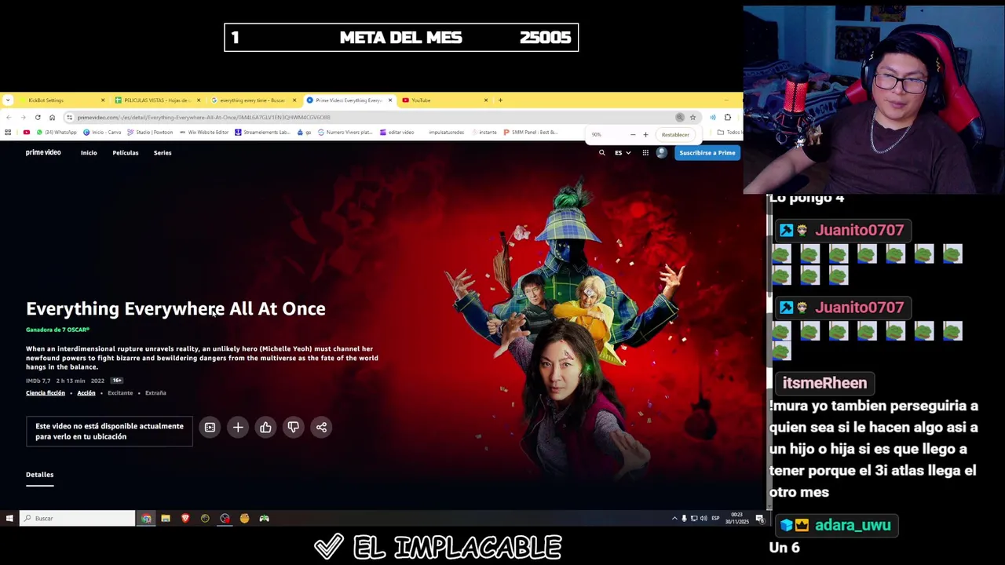Open the notification center icon
Screen dimensions: 1005x565
pos(759,519)
